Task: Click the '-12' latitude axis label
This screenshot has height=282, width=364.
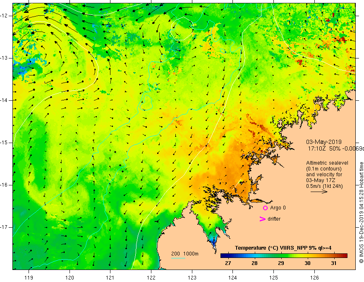Action: (x=5, y=16)
